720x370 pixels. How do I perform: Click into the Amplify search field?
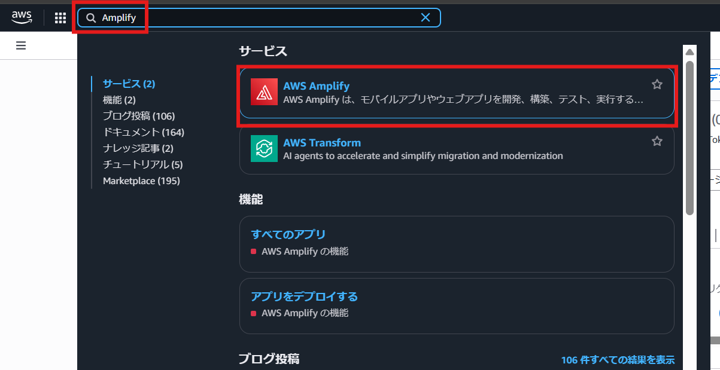pyautogui.click(x=259, y=17)
